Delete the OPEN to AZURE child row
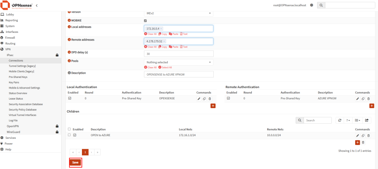Screen dimensions: 378x169 point(369,135)
